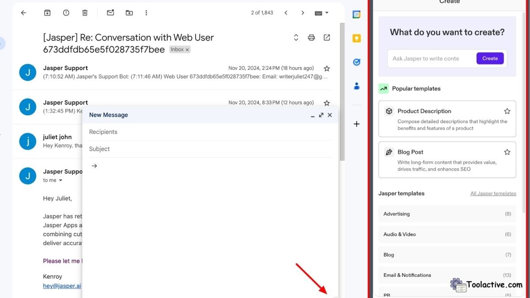This screenshot has height=298, width=530.
Task: Click the Recipients field in New Message
Action: pos(210,132)
